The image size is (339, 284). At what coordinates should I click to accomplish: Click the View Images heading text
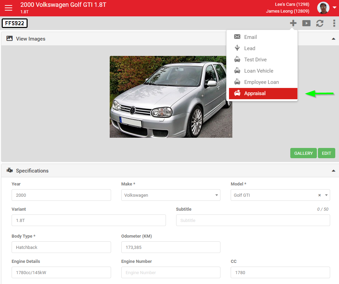click(31, 39)
